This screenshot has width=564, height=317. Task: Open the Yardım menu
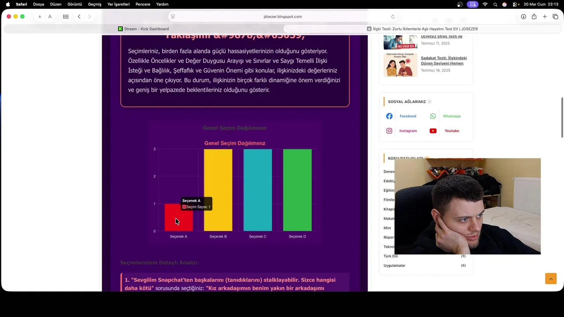162,4
